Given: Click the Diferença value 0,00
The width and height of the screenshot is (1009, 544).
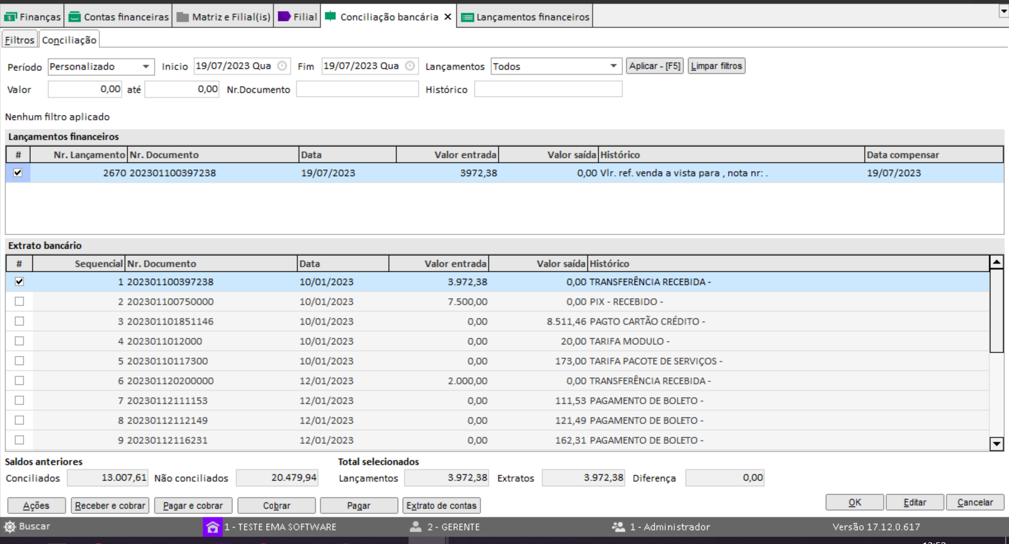Looking at the screenshot, I should point(725,477).
